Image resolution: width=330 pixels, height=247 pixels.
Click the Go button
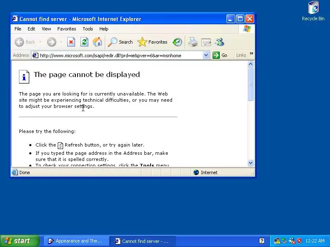click(x=220, y=55)
